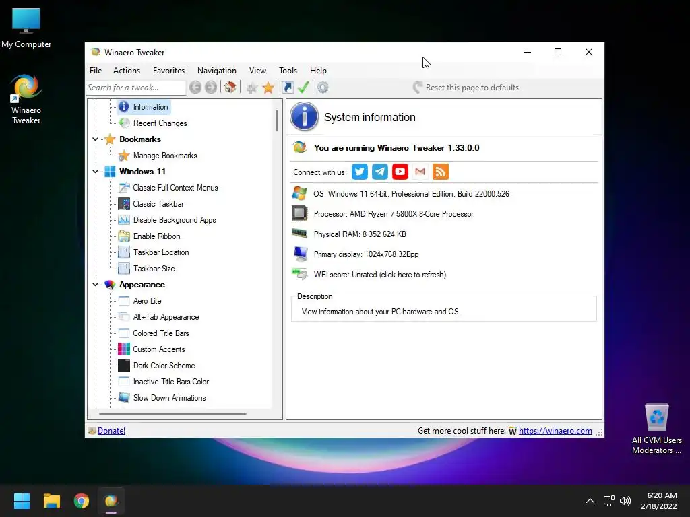Image resolution: width=690 pixels, height=517 pixels.
Task: Select My Computer desktop icon
Action: pyautogui.click(x=26, y=28)
